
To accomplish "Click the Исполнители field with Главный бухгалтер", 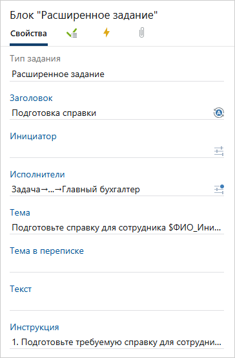I will click(x=111, y=190).
